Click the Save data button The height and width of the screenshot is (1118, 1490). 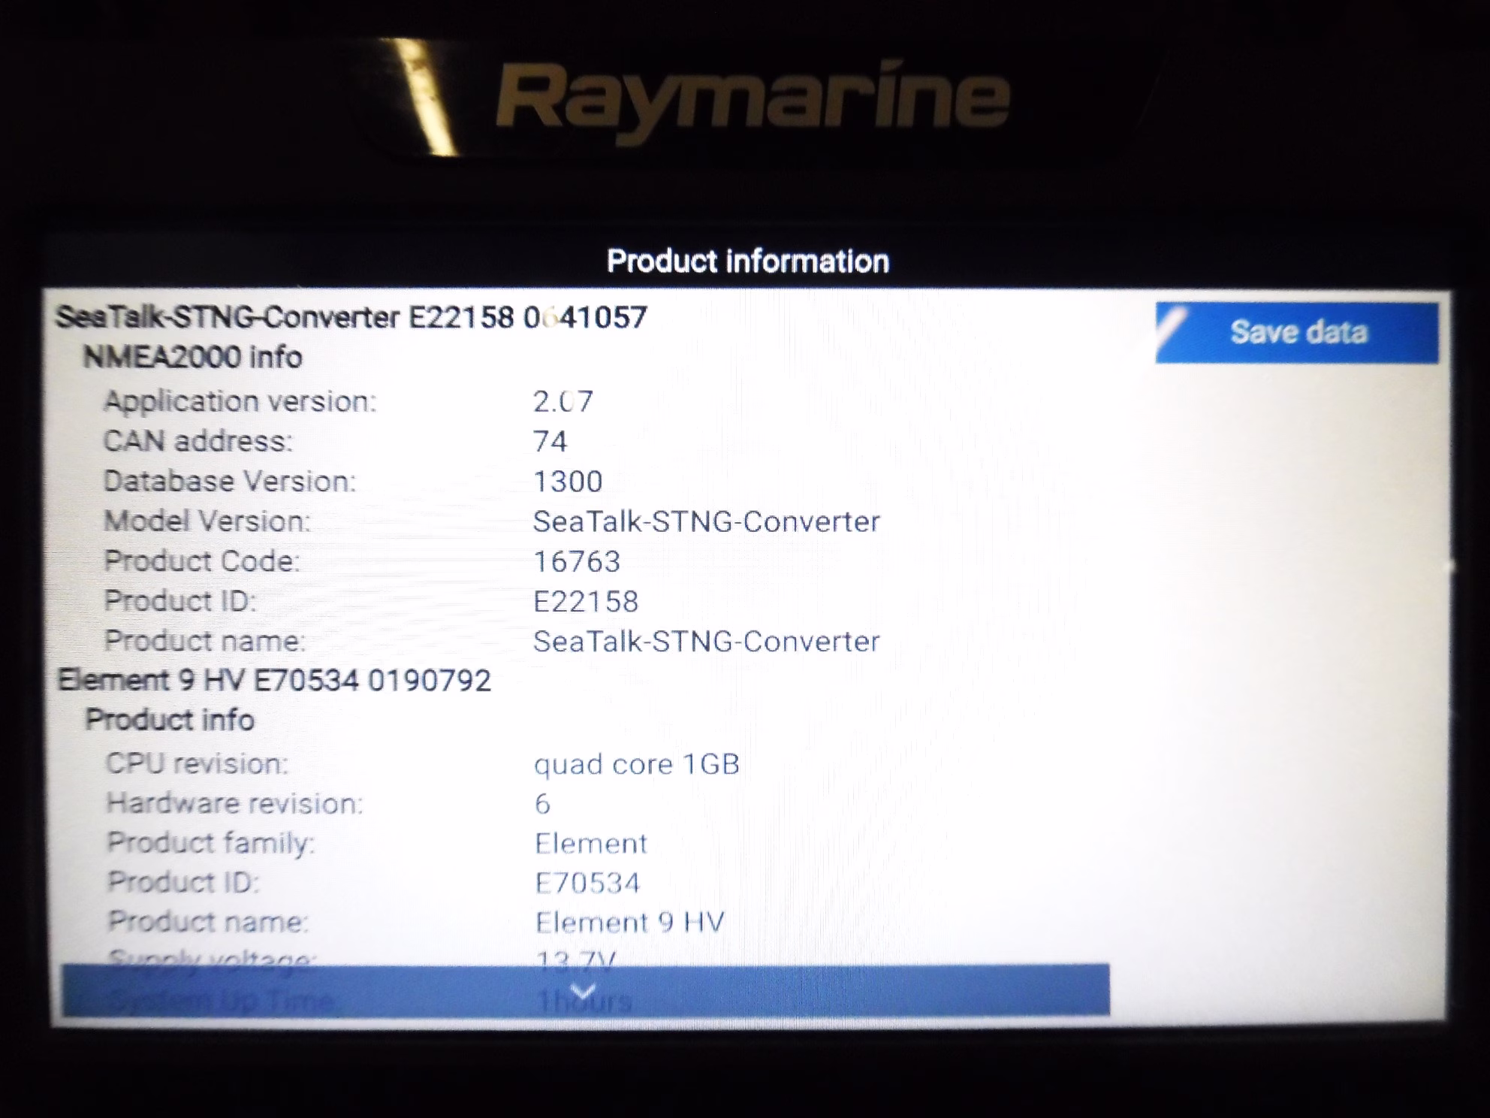click(1297, 333)
